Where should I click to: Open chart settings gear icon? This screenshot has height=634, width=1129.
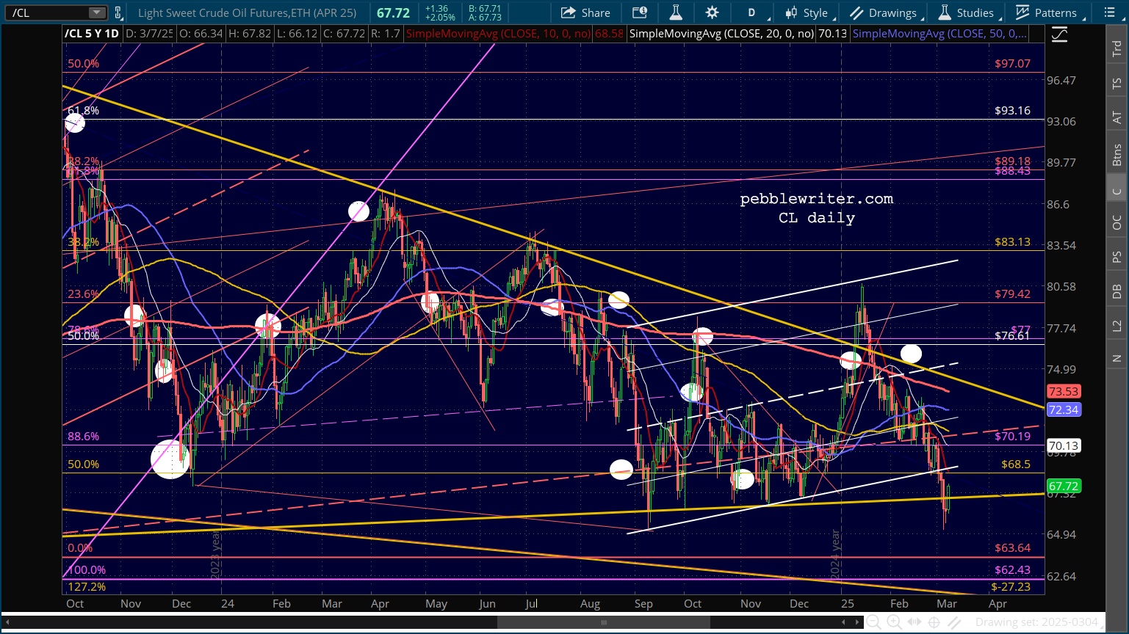click(712, 12)
